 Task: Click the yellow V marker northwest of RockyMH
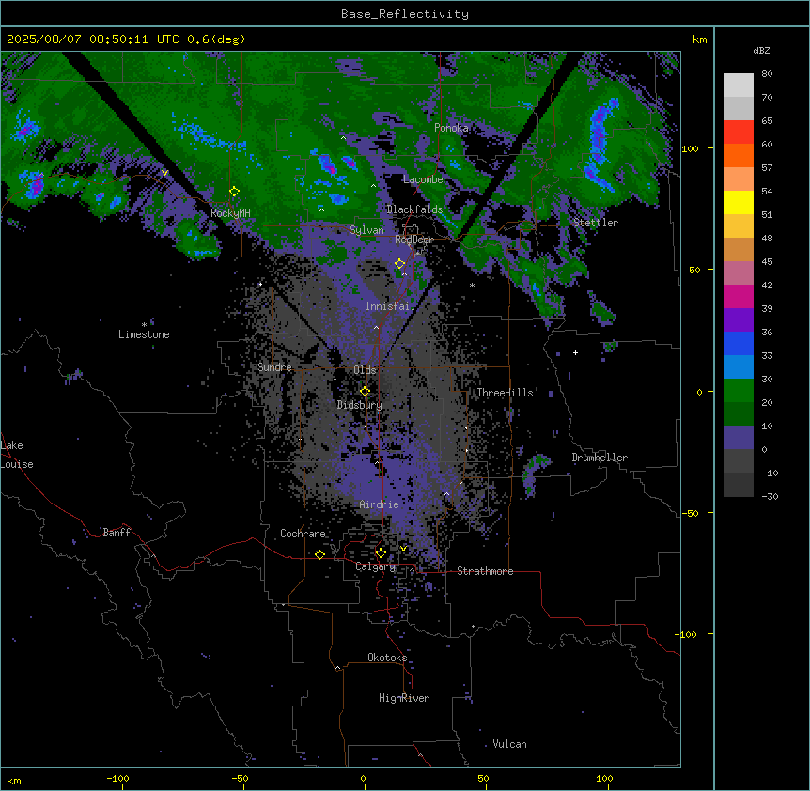(164, 173)
